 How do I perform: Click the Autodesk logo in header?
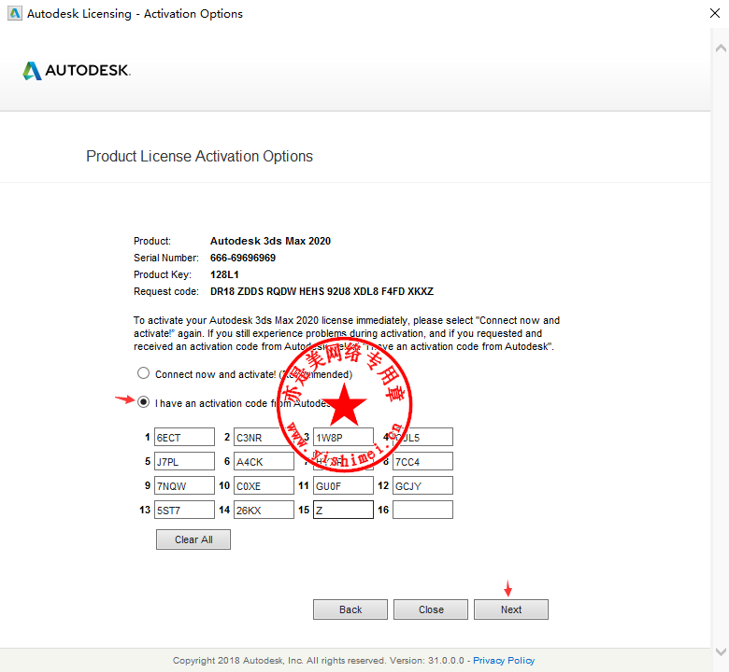[x=77, y=71]
